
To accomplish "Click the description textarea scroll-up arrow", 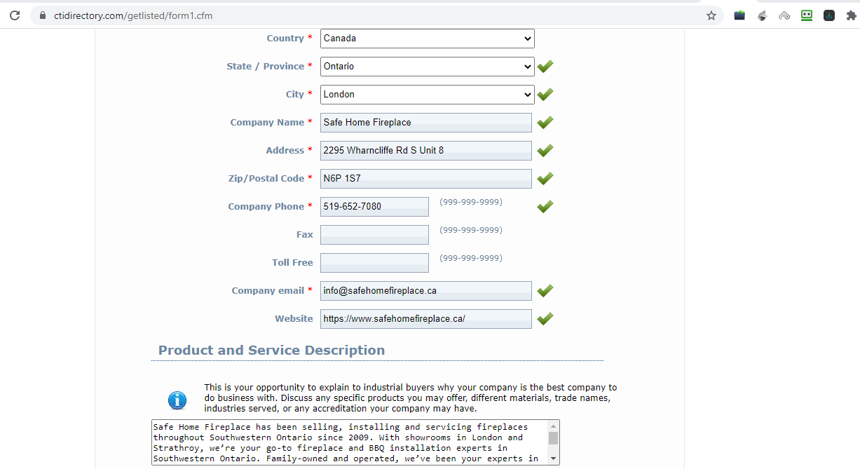I will [554, 426].
